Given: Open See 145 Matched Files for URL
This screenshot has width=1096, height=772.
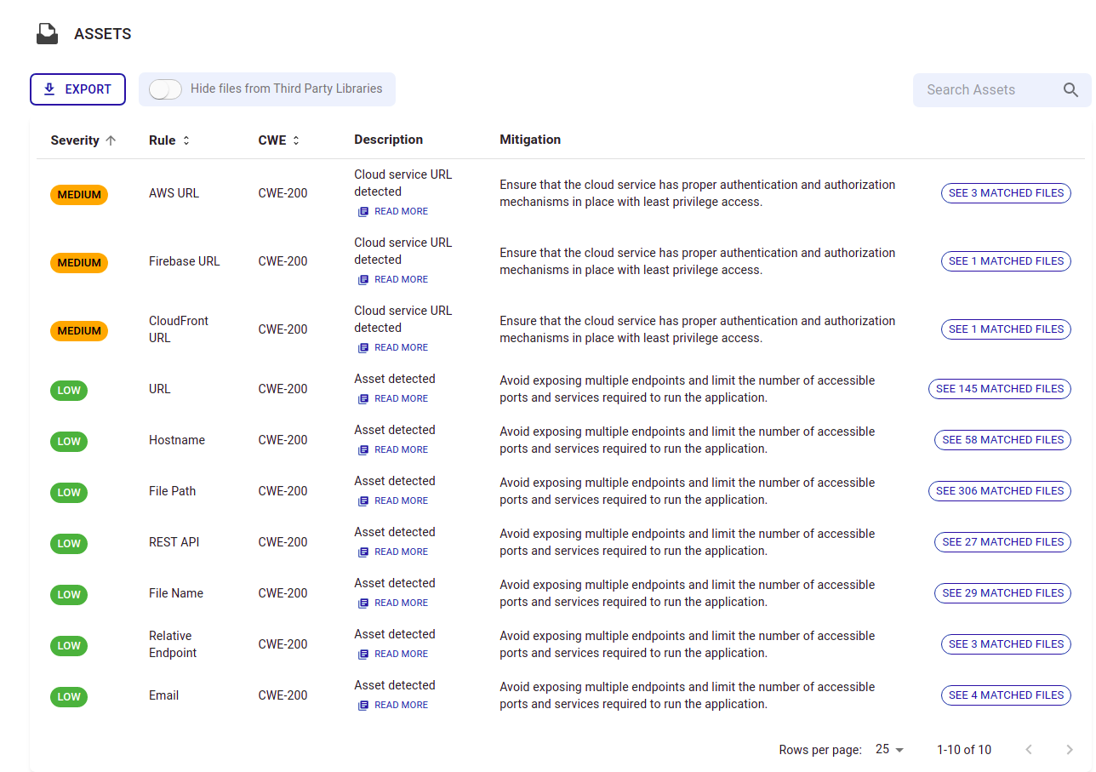Looking at the screenshot, I should click(x=999, y=389).
